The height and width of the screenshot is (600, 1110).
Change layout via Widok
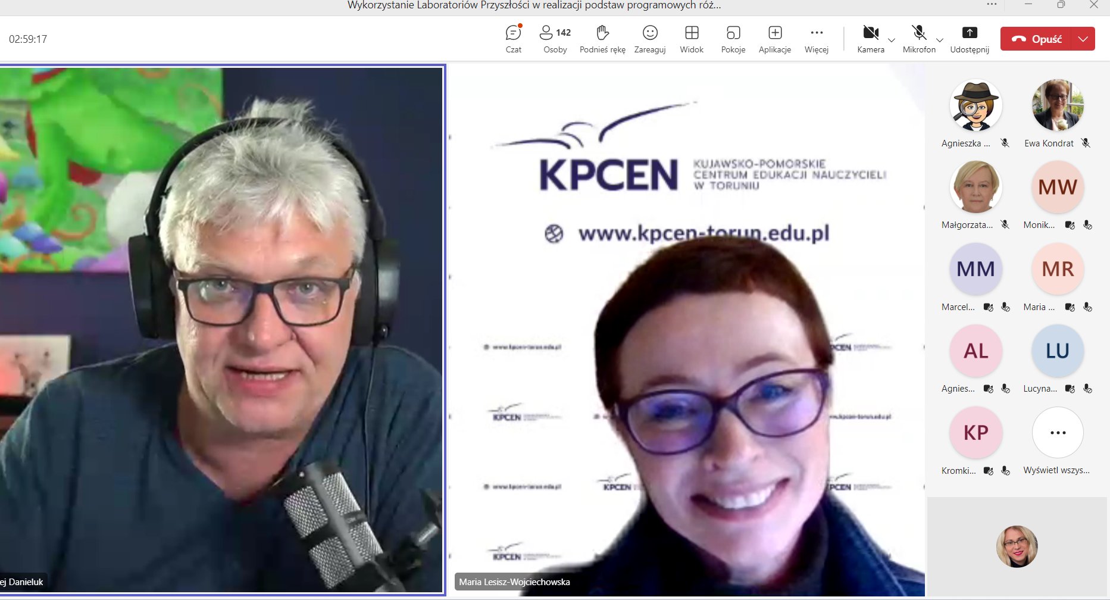[692, 39]
